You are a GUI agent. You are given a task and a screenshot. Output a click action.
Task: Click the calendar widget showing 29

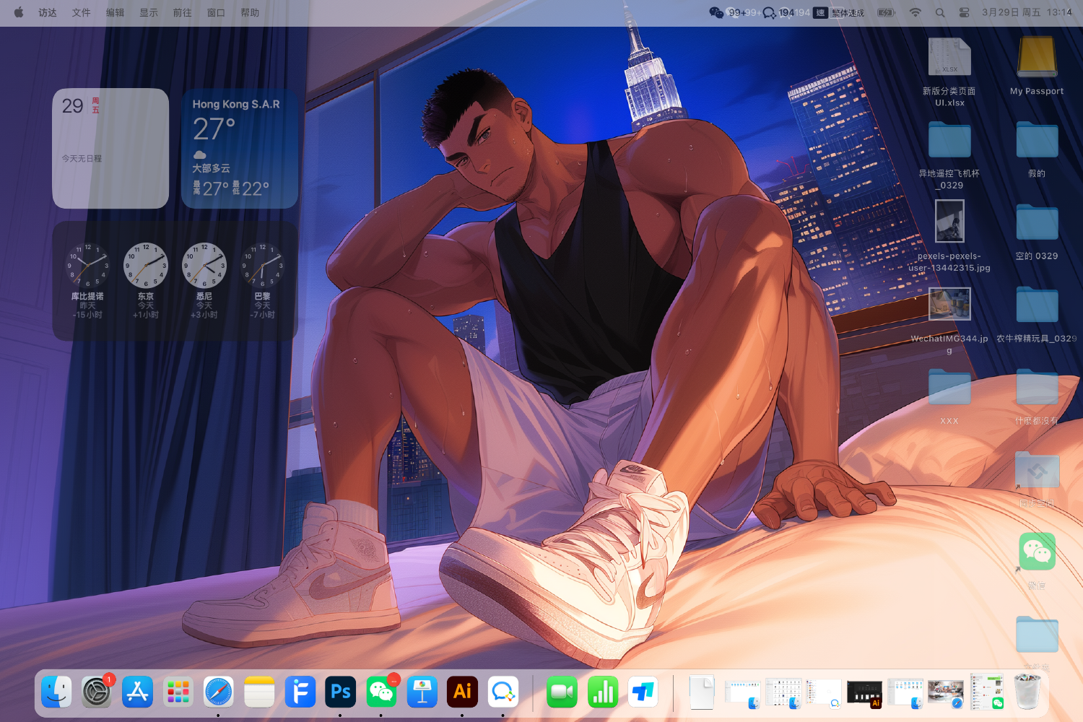pos(110,148)
